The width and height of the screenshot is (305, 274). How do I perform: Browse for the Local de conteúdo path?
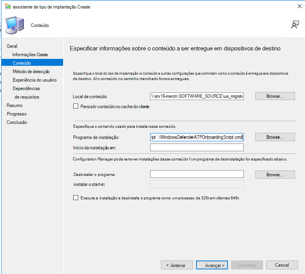click(x=275, y=96)
